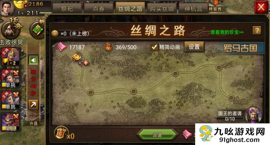The height and width of the screenshot is (145, 270).
Task: Click the green 派遣 dispatch button
Action: coord(157,135)
